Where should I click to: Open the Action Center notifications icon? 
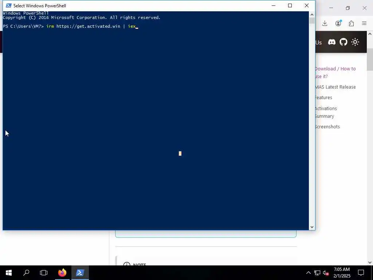pyautogui.click(x=361, y=273)
